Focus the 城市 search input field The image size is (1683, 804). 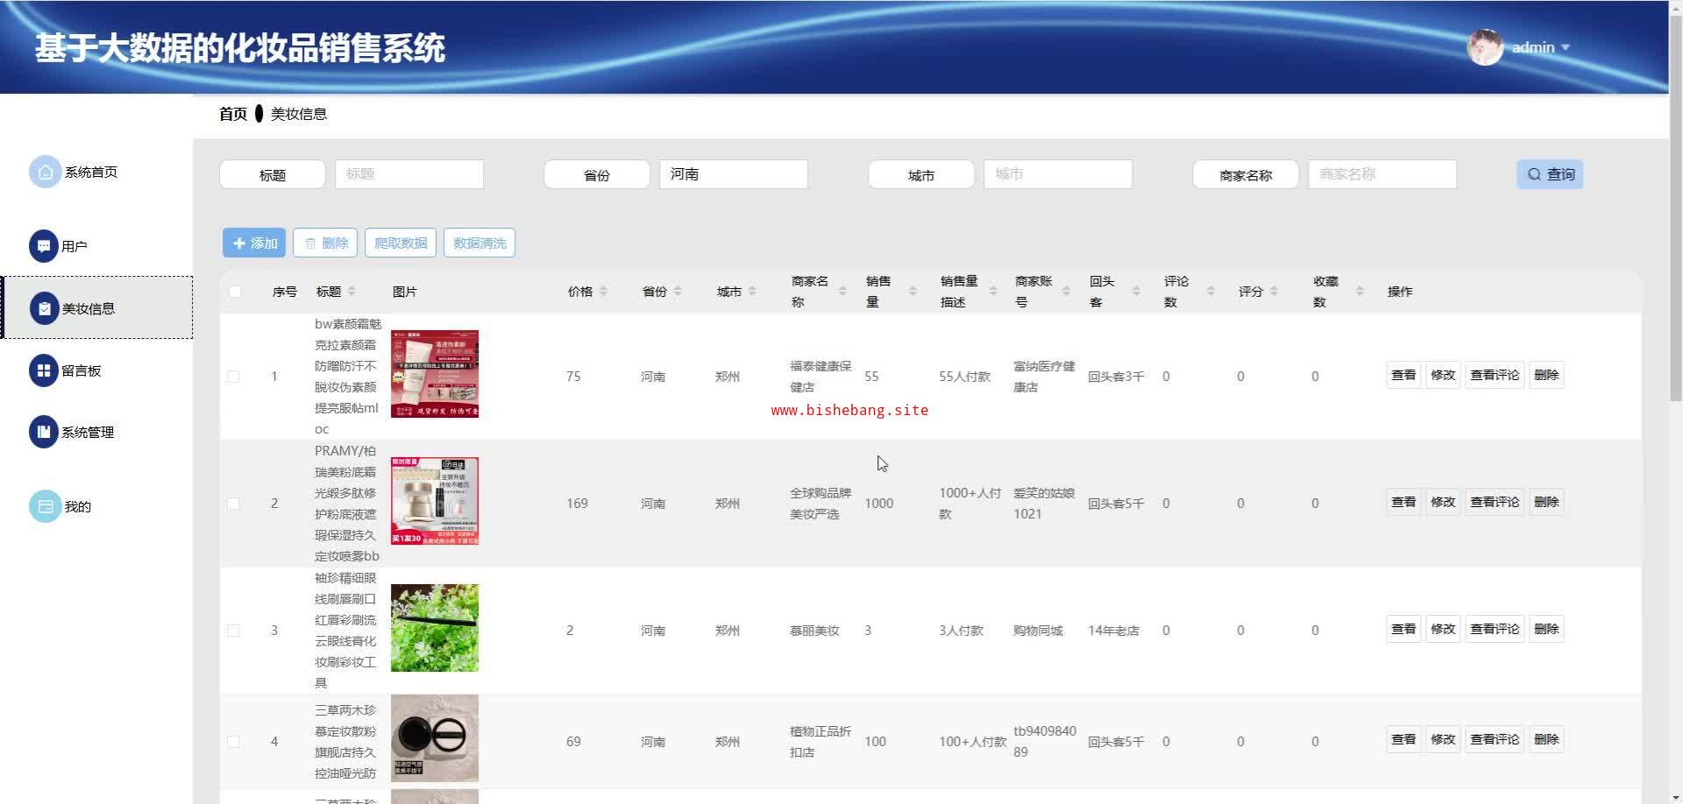(x=1058, y=174)
